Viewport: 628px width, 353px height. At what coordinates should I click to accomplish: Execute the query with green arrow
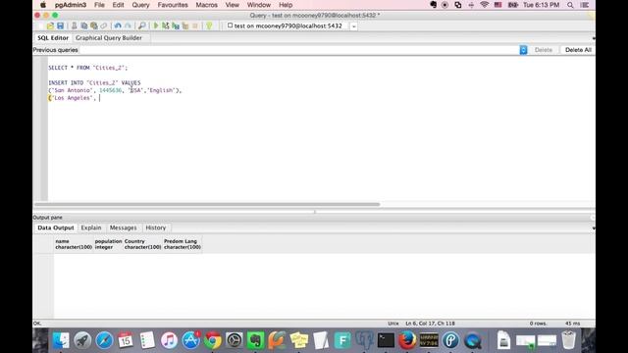156,26
